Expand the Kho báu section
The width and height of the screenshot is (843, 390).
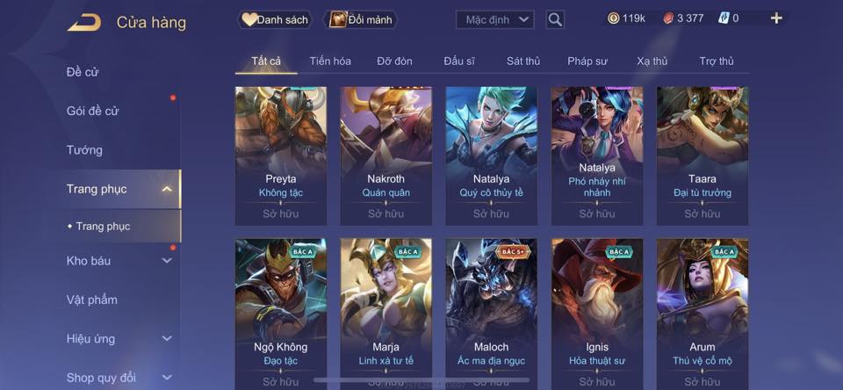[x=167, y=260]
